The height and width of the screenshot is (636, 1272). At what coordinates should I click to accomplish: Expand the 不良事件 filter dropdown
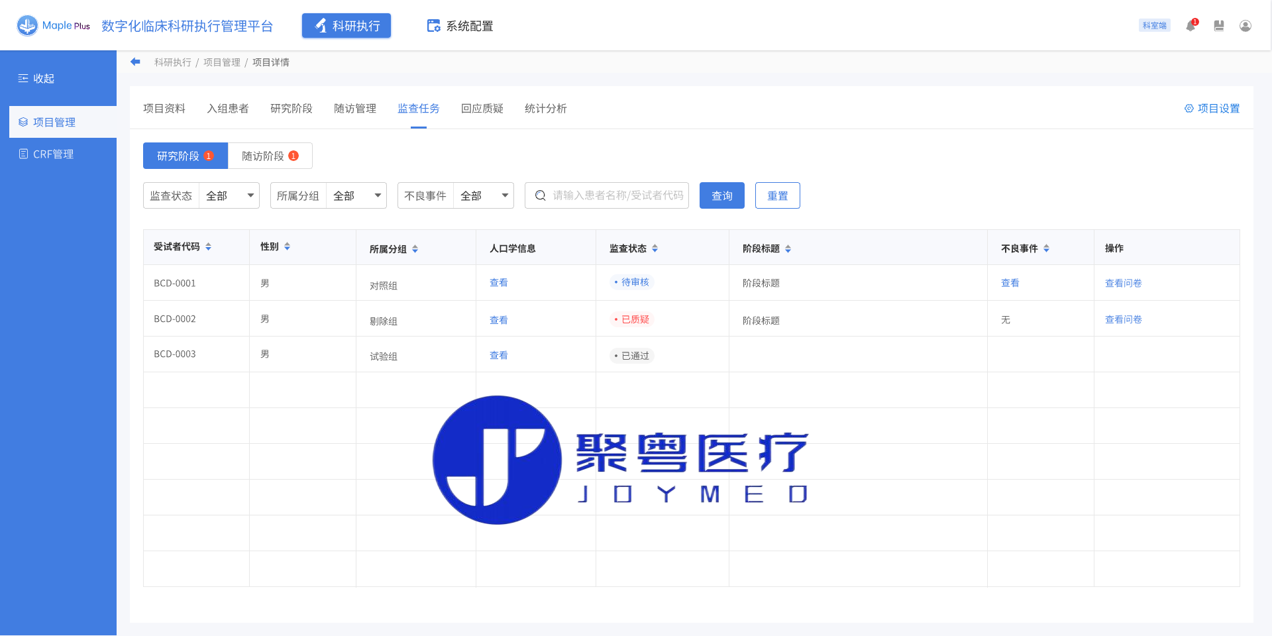[x=484, y=195]
